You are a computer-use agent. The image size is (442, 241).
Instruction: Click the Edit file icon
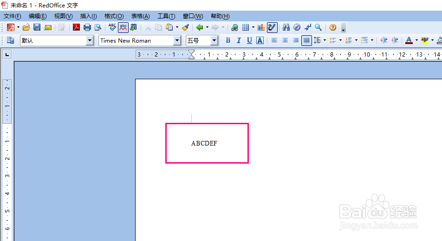[x=62, y=27]
